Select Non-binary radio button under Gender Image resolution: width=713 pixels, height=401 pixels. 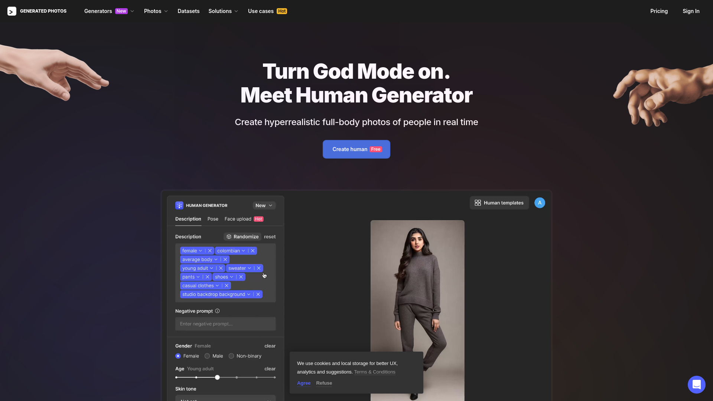[231, 356]
